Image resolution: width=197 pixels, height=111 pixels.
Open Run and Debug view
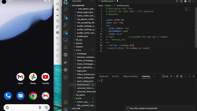(x=65, y=25)
